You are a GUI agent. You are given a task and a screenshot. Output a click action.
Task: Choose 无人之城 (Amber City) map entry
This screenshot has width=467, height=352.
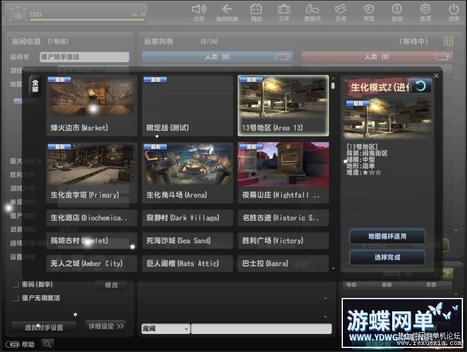pos(92,263)
